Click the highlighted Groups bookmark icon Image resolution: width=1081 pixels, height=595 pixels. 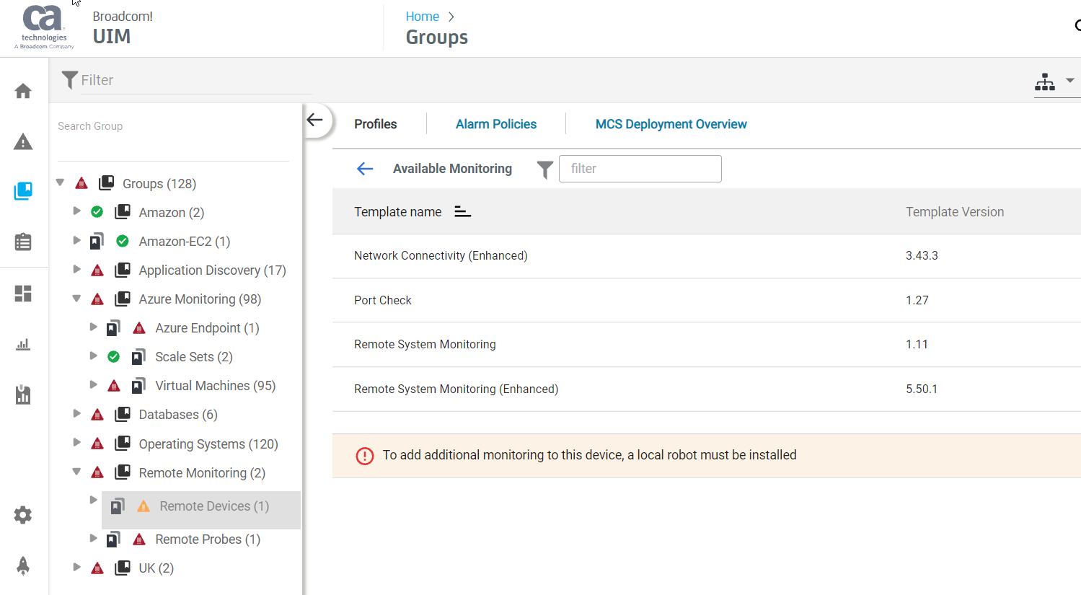point(22,191)
